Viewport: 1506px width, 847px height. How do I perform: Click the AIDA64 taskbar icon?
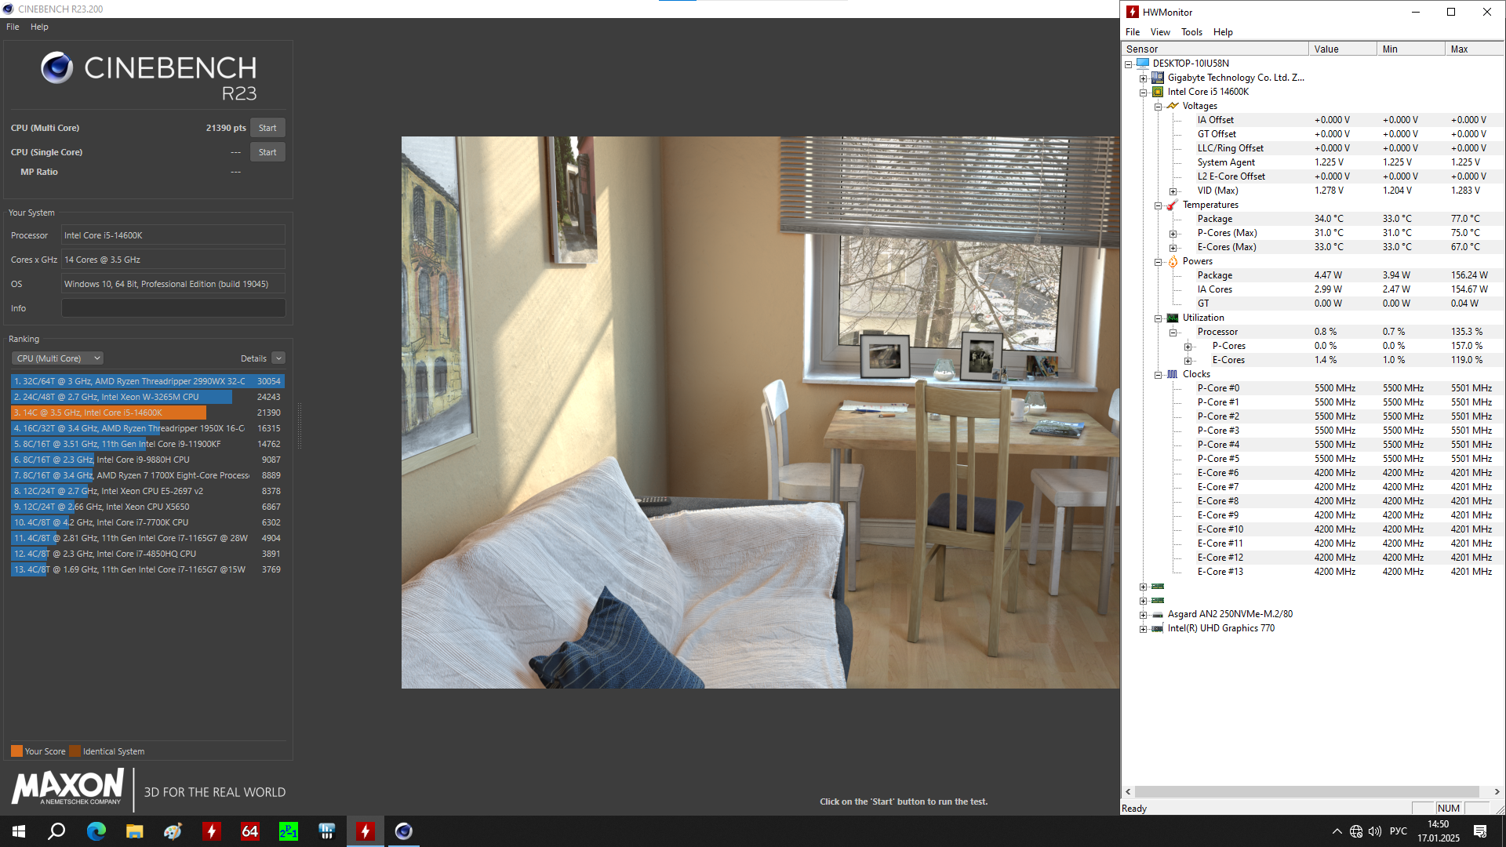point(249,831)
